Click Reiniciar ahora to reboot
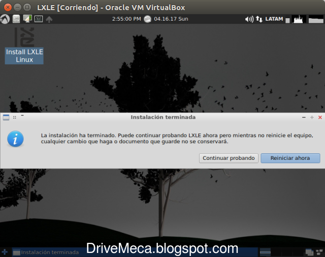The width and height of the screenshot is (325, 257). [290, 158]
